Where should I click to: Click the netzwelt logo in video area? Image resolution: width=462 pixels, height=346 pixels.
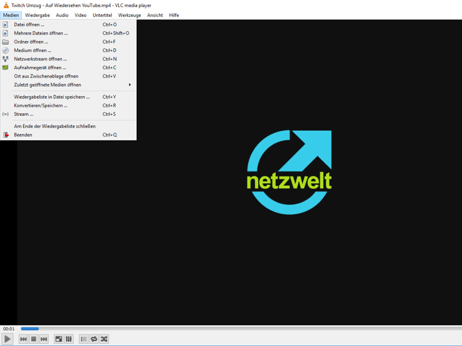[x=289, y=172]
